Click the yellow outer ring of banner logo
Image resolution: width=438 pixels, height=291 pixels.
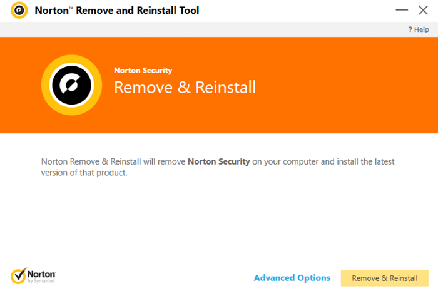(45, 85)
